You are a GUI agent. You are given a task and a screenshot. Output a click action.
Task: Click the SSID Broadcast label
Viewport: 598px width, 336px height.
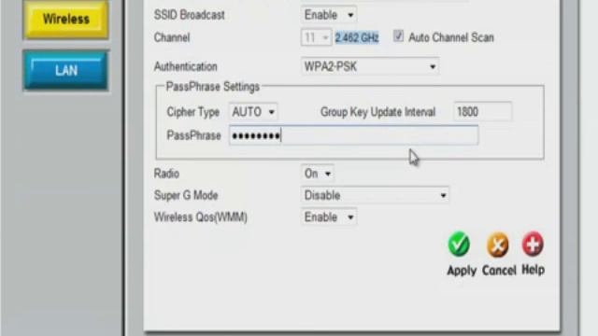pos(189,15)
